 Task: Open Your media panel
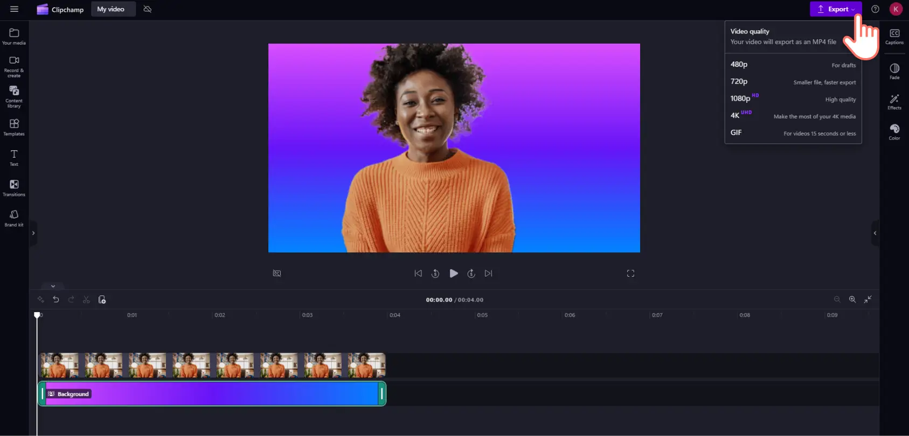point(14,37)
